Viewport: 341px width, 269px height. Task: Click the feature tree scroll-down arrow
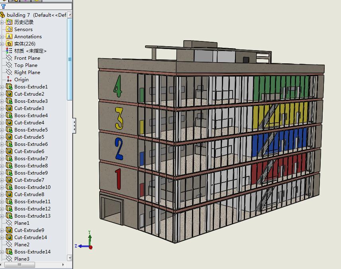70,257
